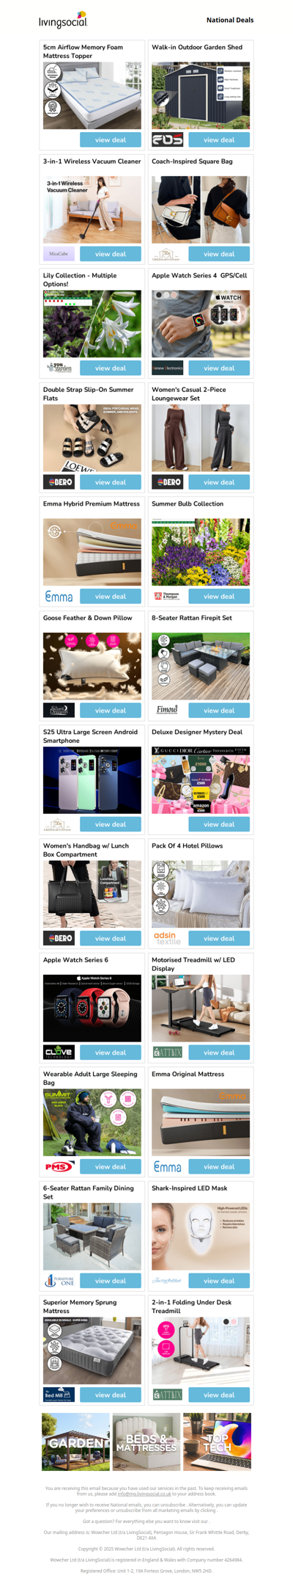Open the Top Tech category banner
This screenshot has height=1581, width=293.
[217, 1442]
